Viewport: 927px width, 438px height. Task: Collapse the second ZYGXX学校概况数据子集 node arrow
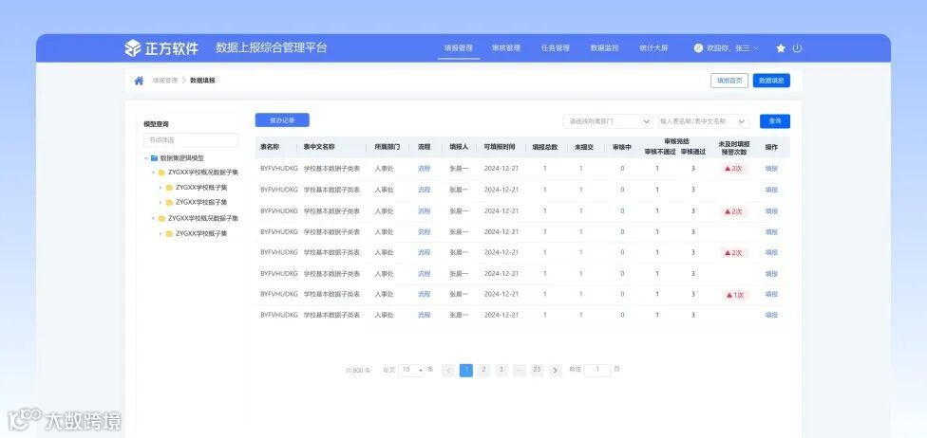[153, 218]
